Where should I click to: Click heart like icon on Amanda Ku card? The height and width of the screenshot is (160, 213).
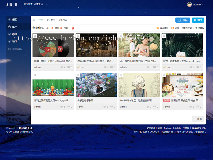(191, 67)
